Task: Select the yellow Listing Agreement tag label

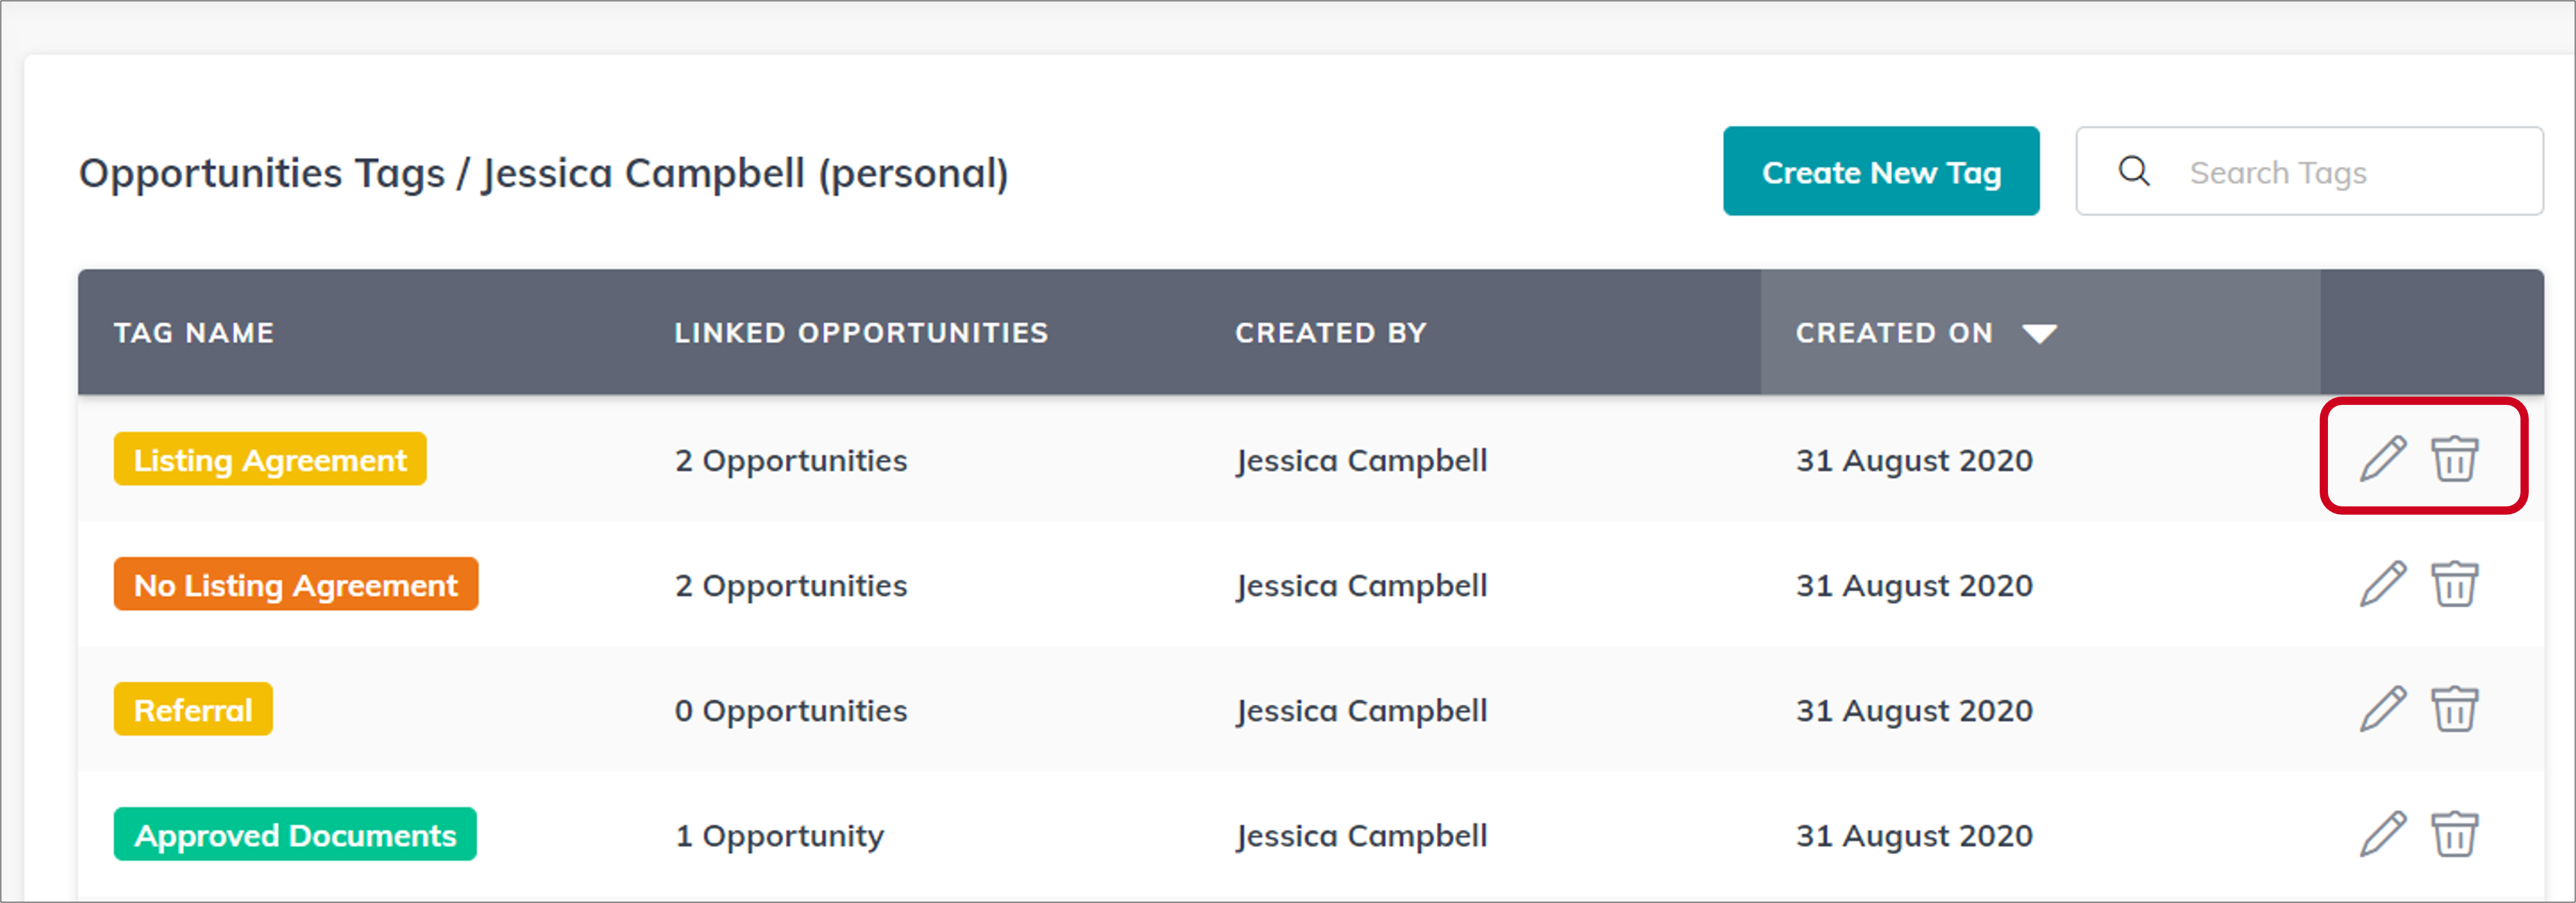Action: click(x=270, y=460)
